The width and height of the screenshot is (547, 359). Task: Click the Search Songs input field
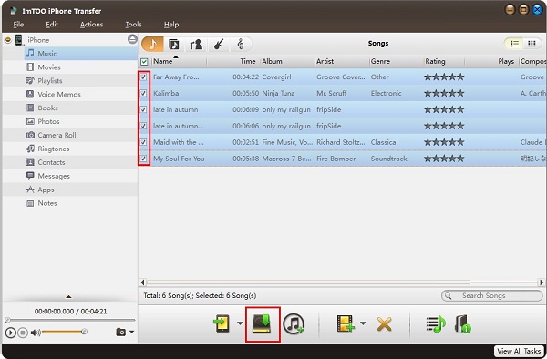coord(492,295)
